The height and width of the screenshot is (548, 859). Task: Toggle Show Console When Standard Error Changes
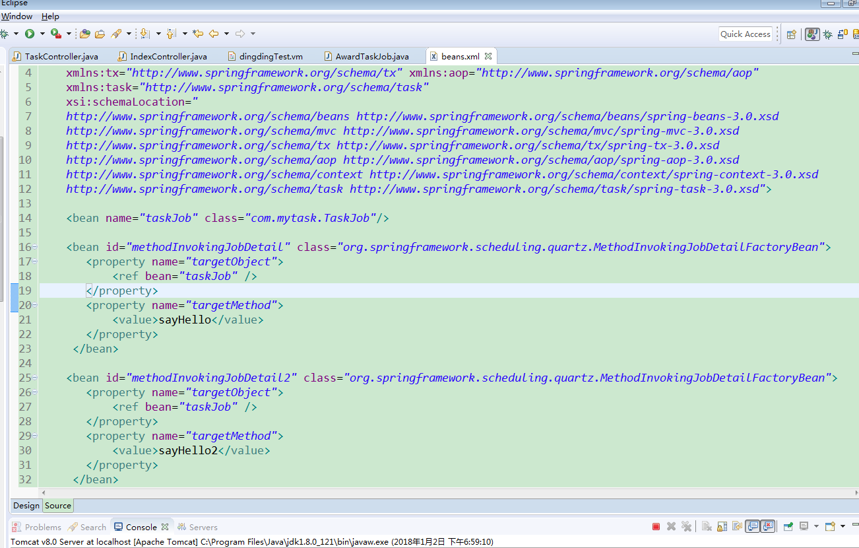click(x=768, y=526)
